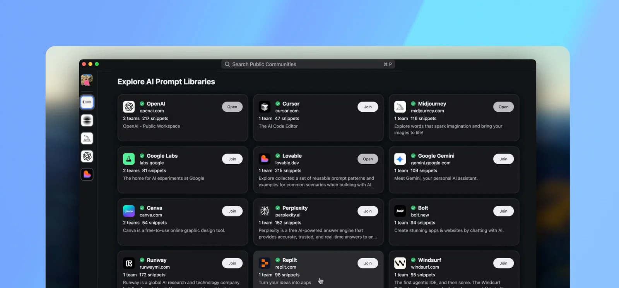Screen dimensions: 619x288
Task: Click the Google Labs flask icon
Action: 129,159
